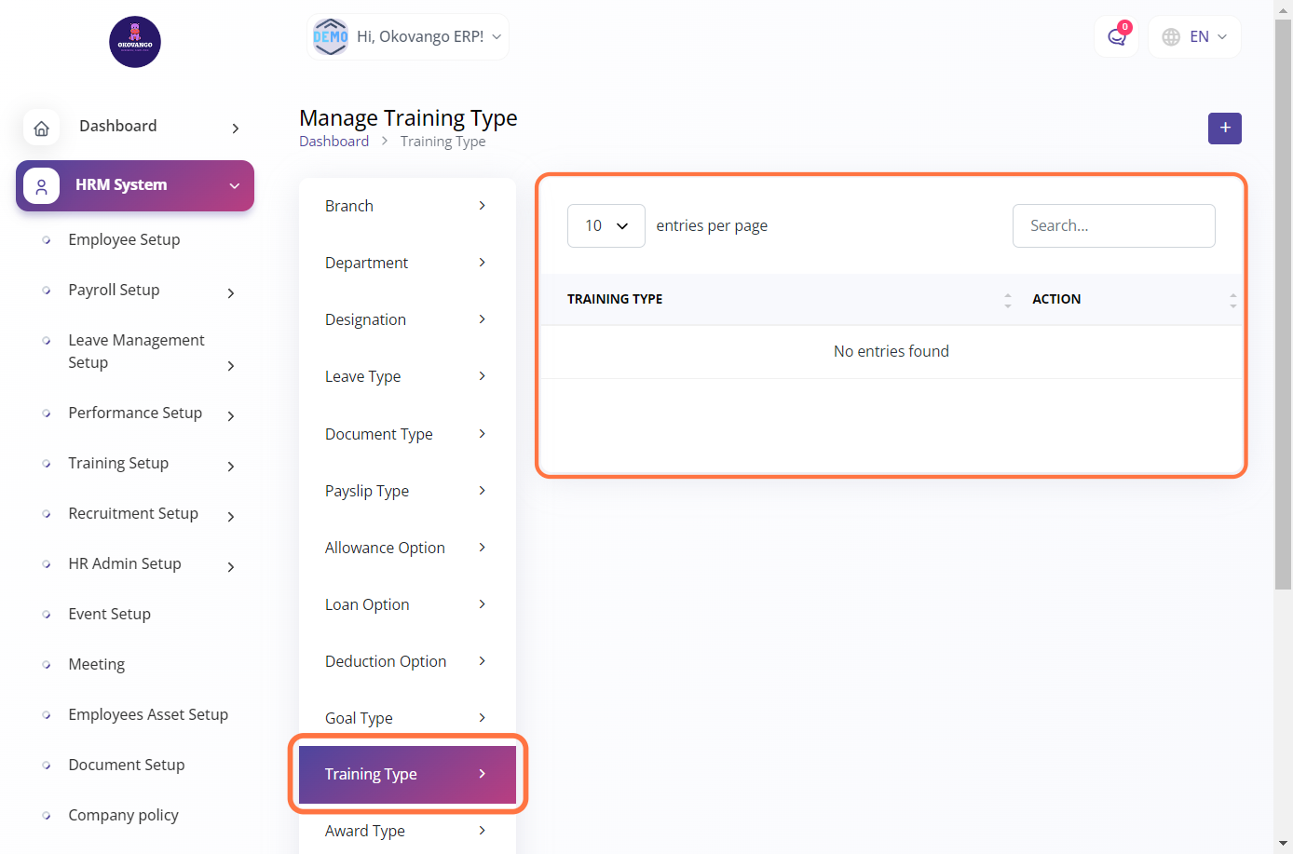Image resolution: width=1293 pixels, height=854 pixels.
Task: Click the Dashboard breadcrumb link
Action: pos(333,142)
